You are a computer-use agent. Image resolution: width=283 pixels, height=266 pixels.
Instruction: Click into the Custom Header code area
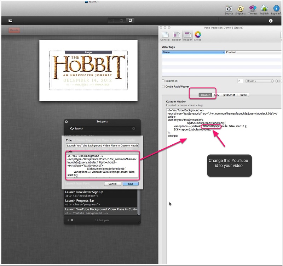pyautogui.click(x=224, y=187)
